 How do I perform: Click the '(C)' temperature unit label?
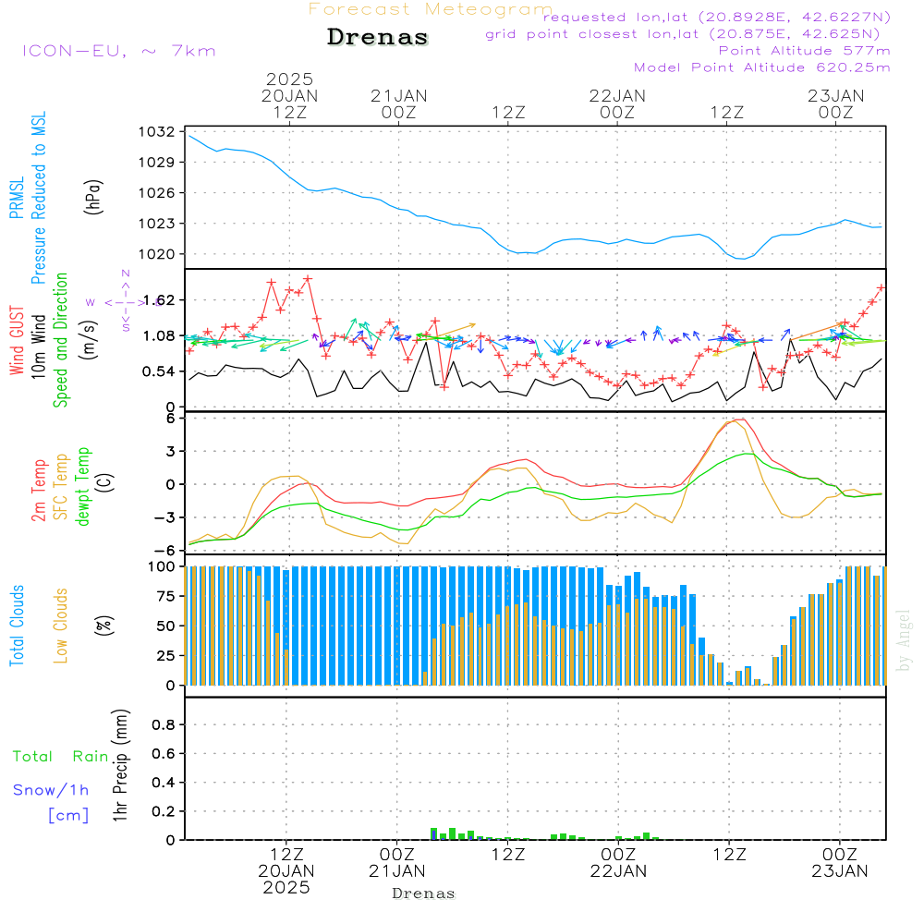click(x=105, y=483)
